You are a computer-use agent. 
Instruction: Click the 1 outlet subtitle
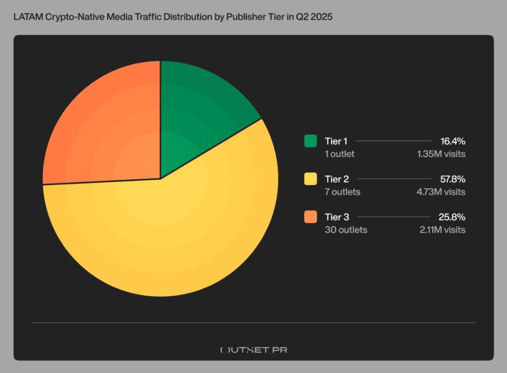tap(340, 154)
